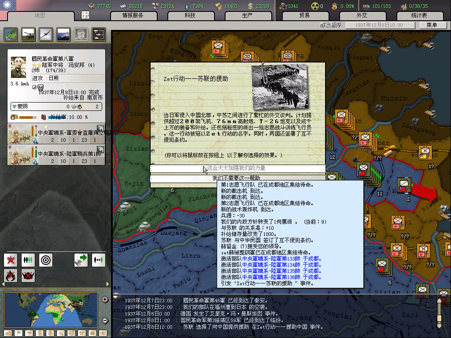Toggle the terrain map mode button
The width and height of the screenshot is (451, 338).
[7, 333]
